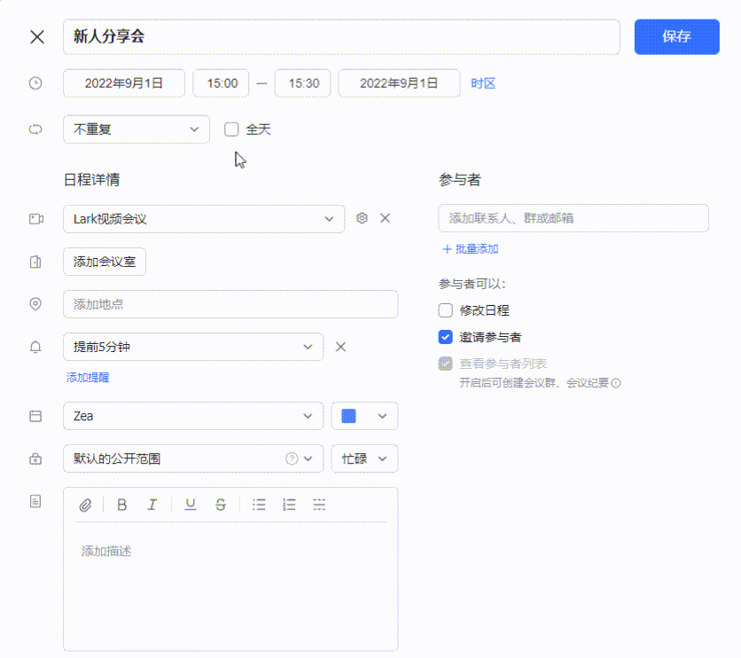Screen dimensions: 741x658
Task: Uncheck the 邀请参与者 checkbox
Action: tap(446, 337)
